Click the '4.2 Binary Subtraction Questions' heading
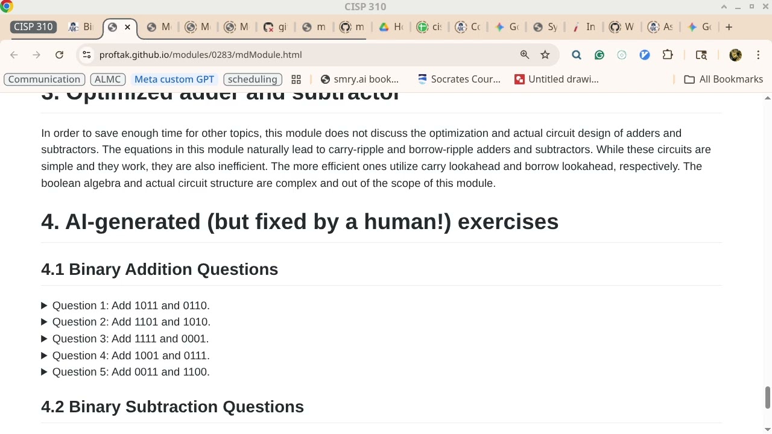 point(172,407)
